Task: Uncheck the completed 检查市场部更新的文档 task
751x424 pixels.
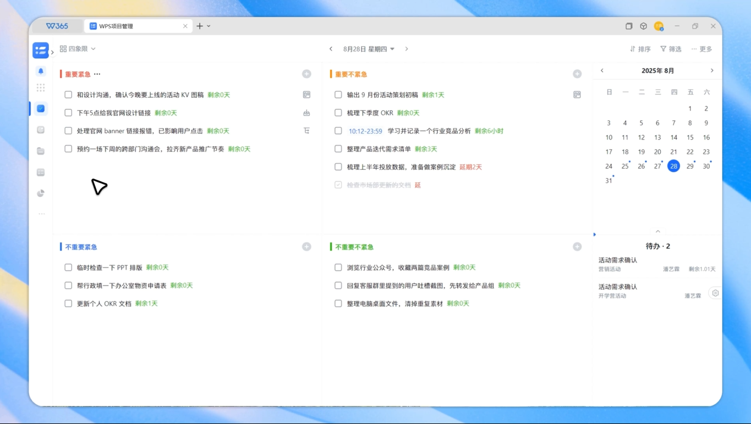Action: pos(338,185)
